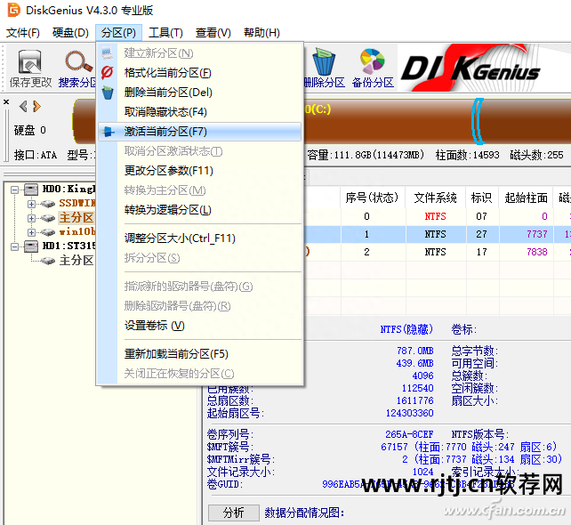Open the 帮助(H) menu
This screenshot has width=571, height=525.
click(x=261, y=33)
